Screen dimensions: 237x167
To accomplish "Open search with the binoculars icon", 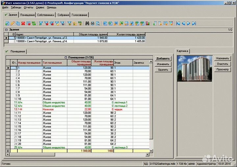I will coord(87,23).
